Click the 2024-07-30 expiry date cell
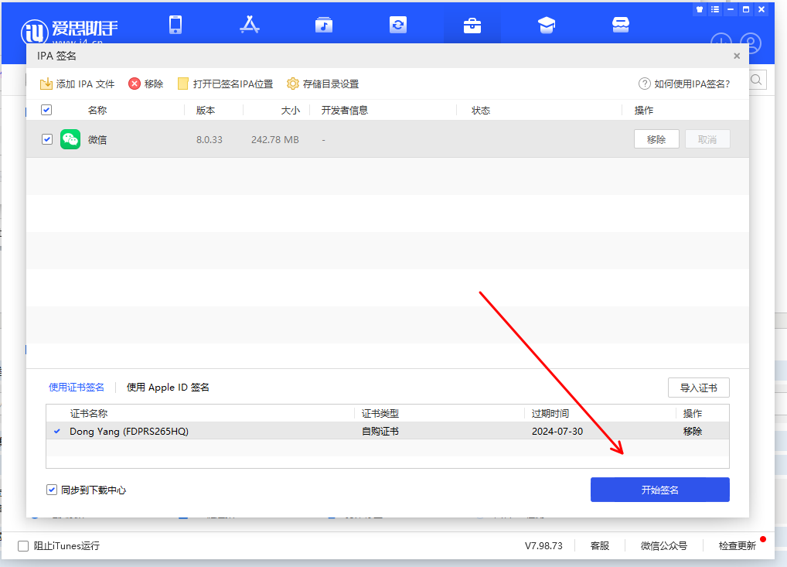The image size is (787, 567). 557,432
